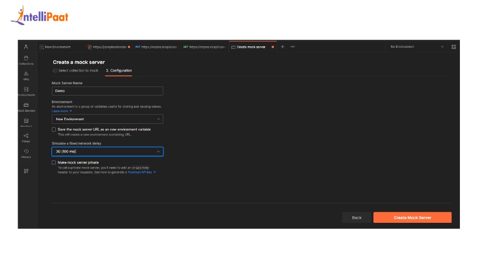The image size is (478, 254).
Task: Open the environment quick look icon
Action: tap(453, 47)
